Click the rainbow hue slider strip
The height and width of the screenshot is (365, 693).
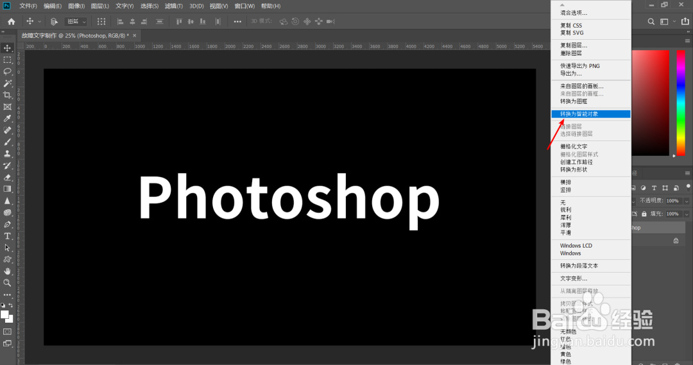[x=681, y=103]
